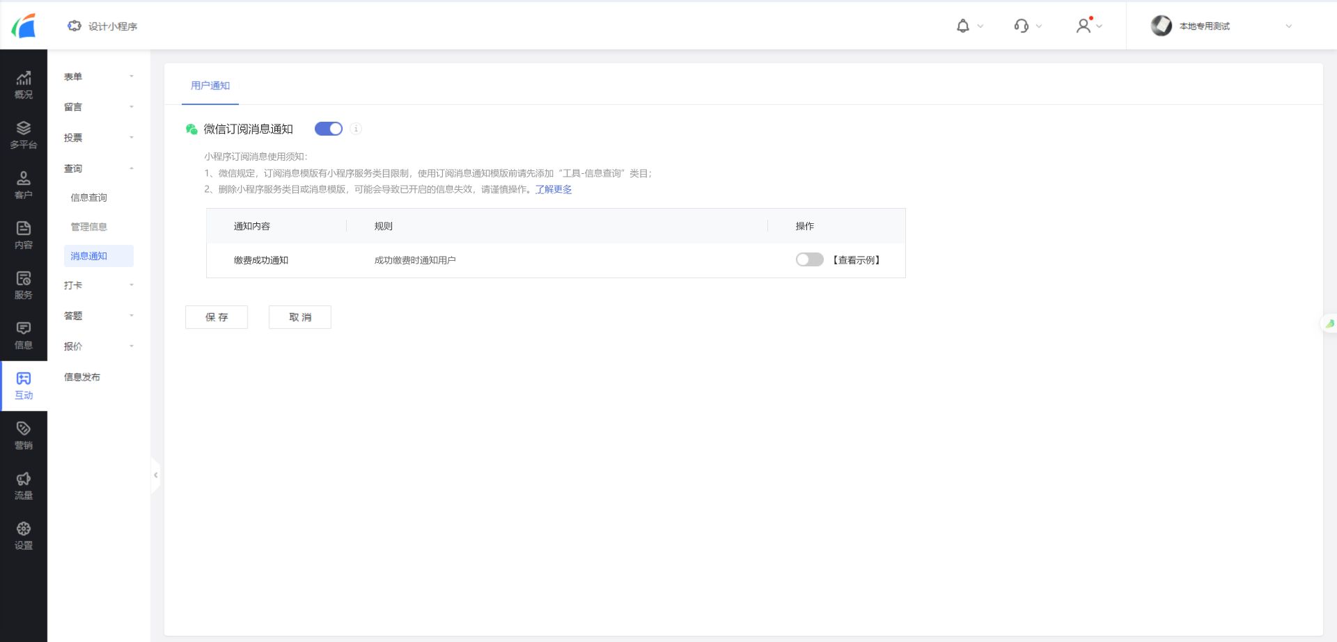Image resolution: width=1337 pixels, height=642 pixels.
Task: Click 缴费成功通知 table cell
Action: pos(261,260)
